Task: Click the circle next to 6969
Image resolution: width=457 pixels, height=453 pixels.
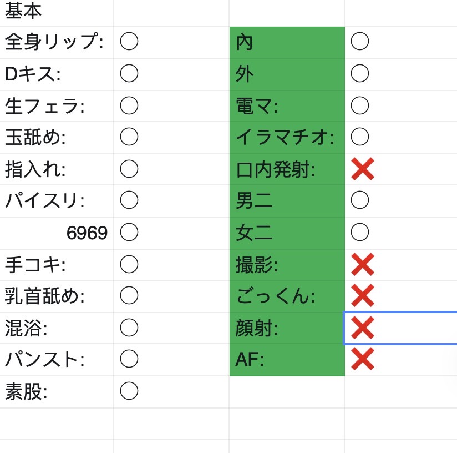Action: tap(129, 232)
